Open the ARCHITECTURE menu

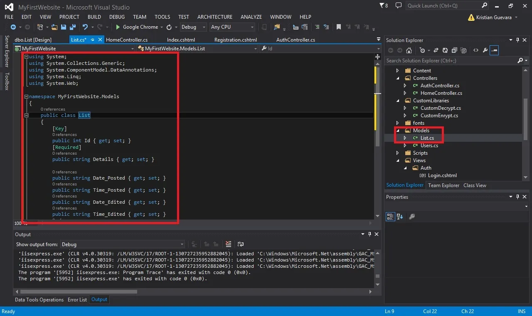coord(215,17)
